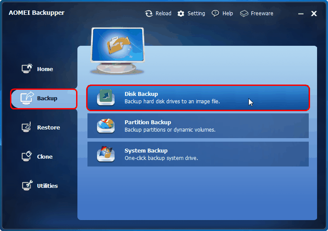Click the Partition Backup pie icon

pos(106,126)
